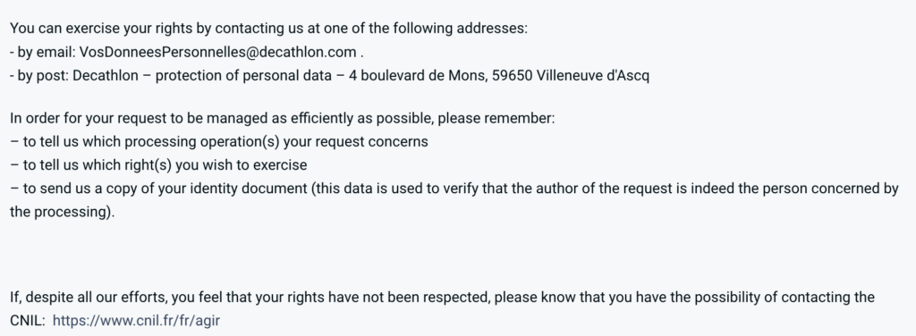The image size is (916, 336).
Task: Click the words 'the processing).'
Action: [63, 212]
